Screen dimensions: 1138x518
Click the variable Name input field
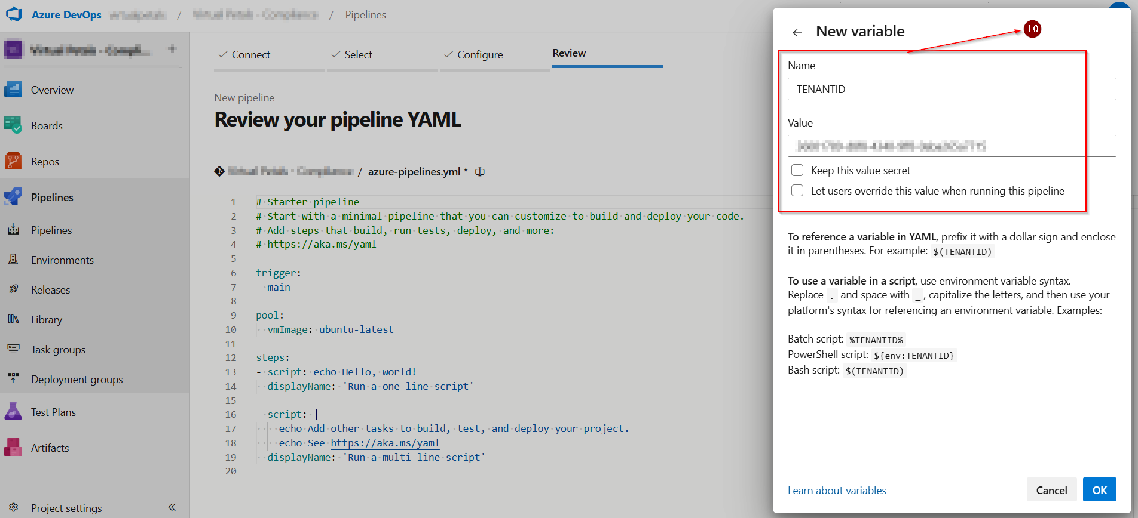point(952,89)
